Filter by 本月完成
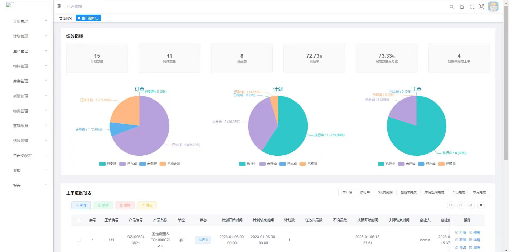Screen dimensions: 509x252 479,192
